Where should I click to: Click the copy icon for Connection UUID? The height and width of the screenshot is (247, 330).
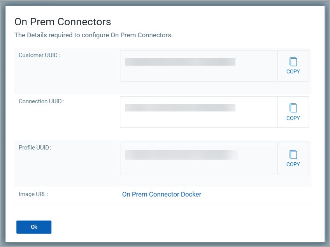coord(293,108)
